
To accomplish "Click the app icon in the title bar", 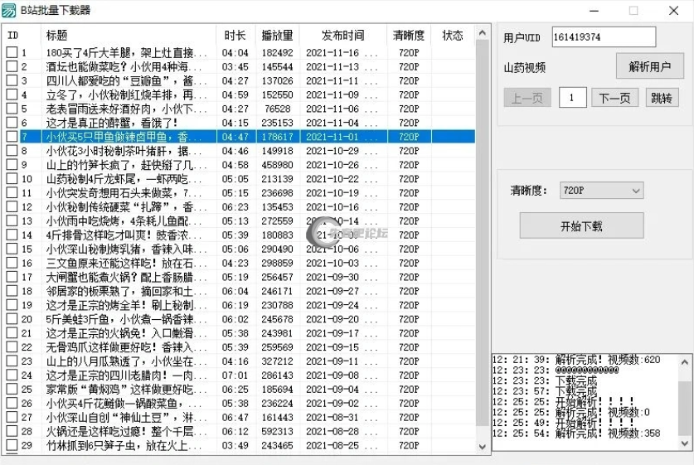I will (9, 10).
